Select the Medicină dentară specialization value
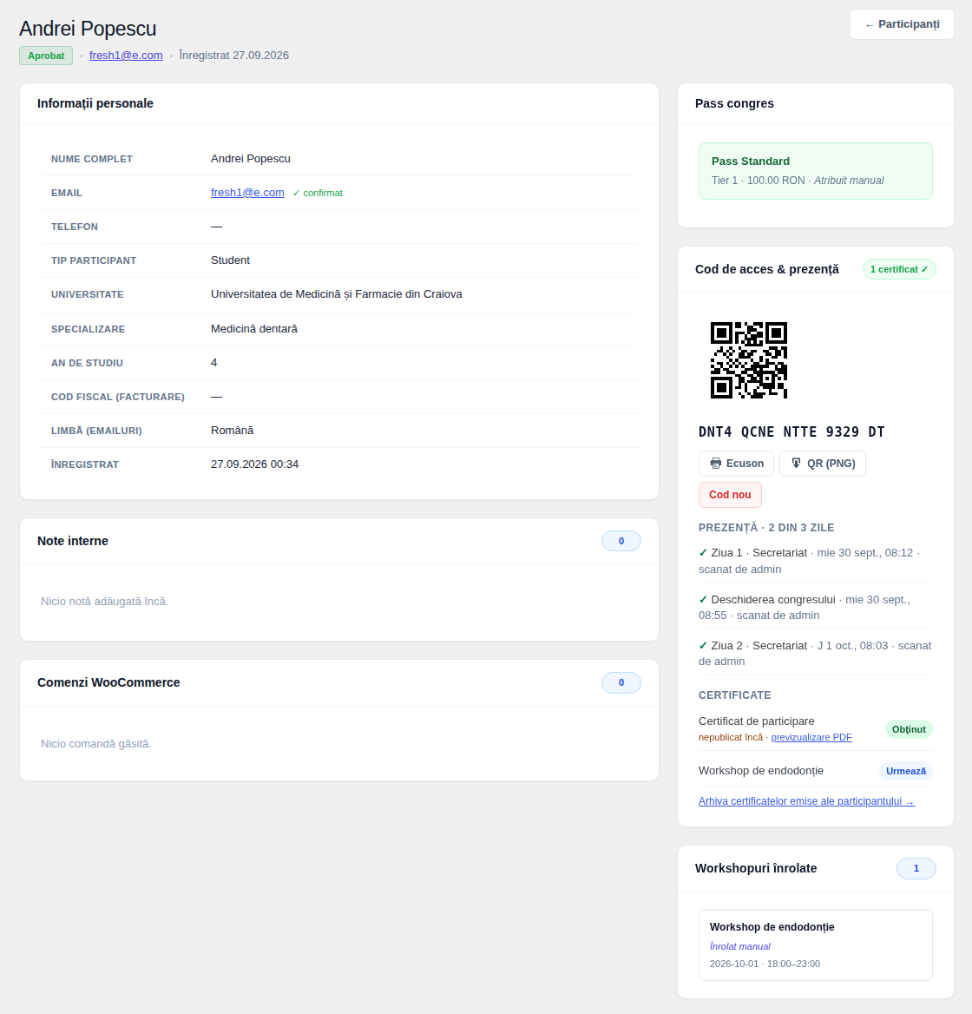Screen dimensions: 972x1014 pyautogui.click(x=254, y=329)
